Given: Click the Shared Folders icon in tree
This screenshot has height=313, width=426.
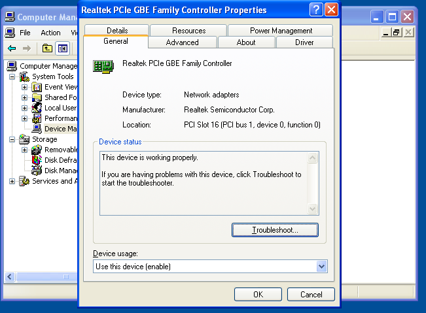Looking at the screenshot, I should (x=37, y=97).
